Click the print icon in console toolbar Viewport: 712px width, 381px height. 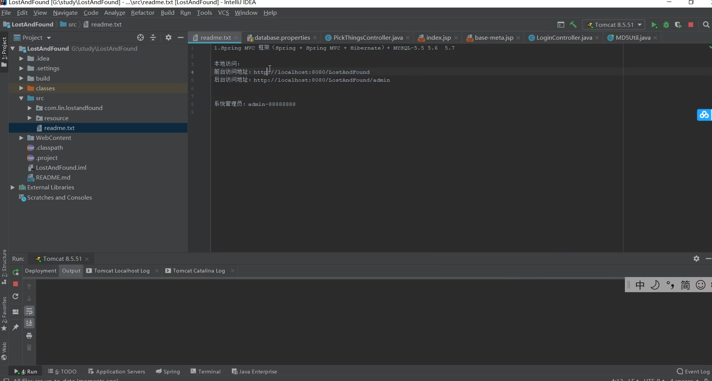29,336
